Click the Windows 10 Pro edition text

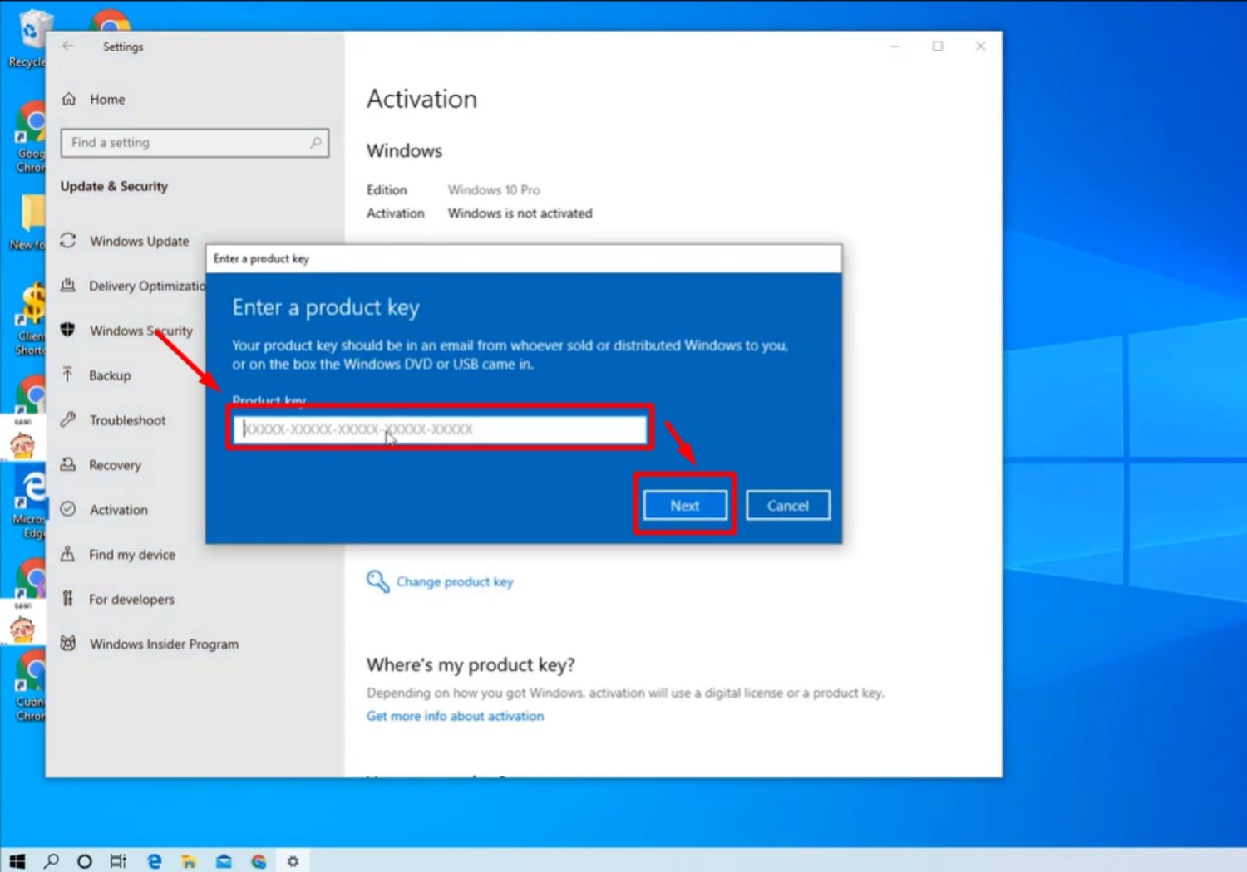point(494,189)
